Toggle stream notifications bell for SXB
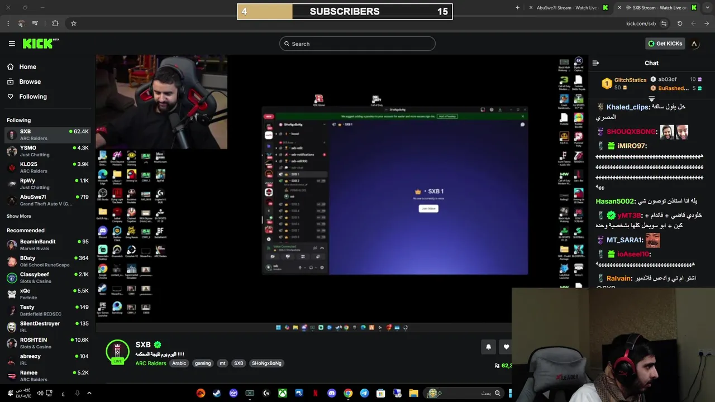This screenshot has height=402, width=715. [x=488, y=347]
